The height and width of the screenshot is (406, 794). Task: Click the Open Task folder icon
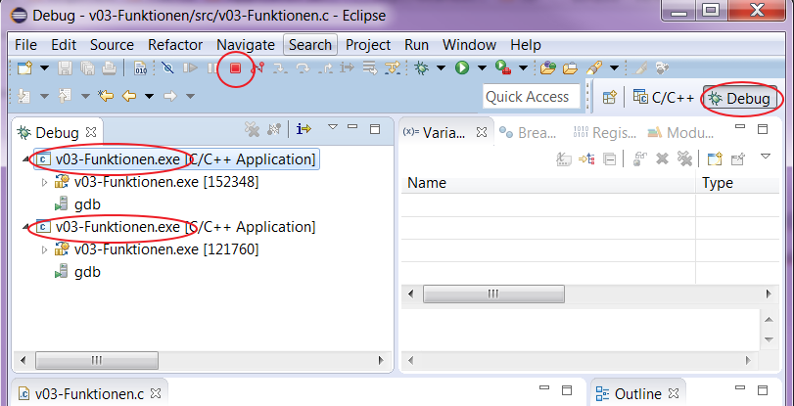(x=570, y=68)
